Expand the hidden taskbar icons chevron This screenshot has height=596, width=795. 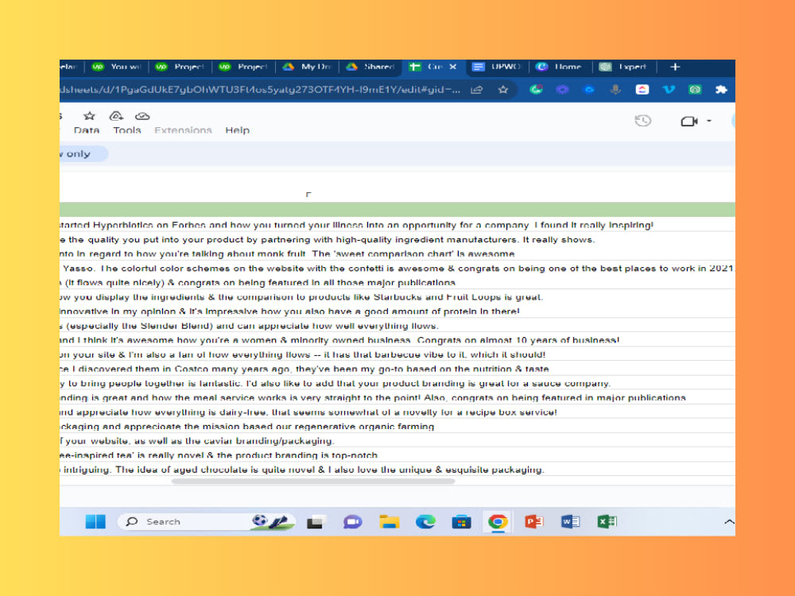point(729,521)
